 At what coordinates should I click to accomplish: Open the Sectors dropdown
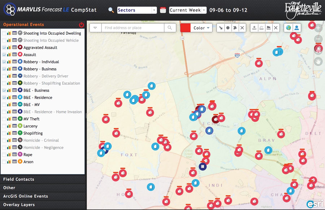click(x=137, y=10)
